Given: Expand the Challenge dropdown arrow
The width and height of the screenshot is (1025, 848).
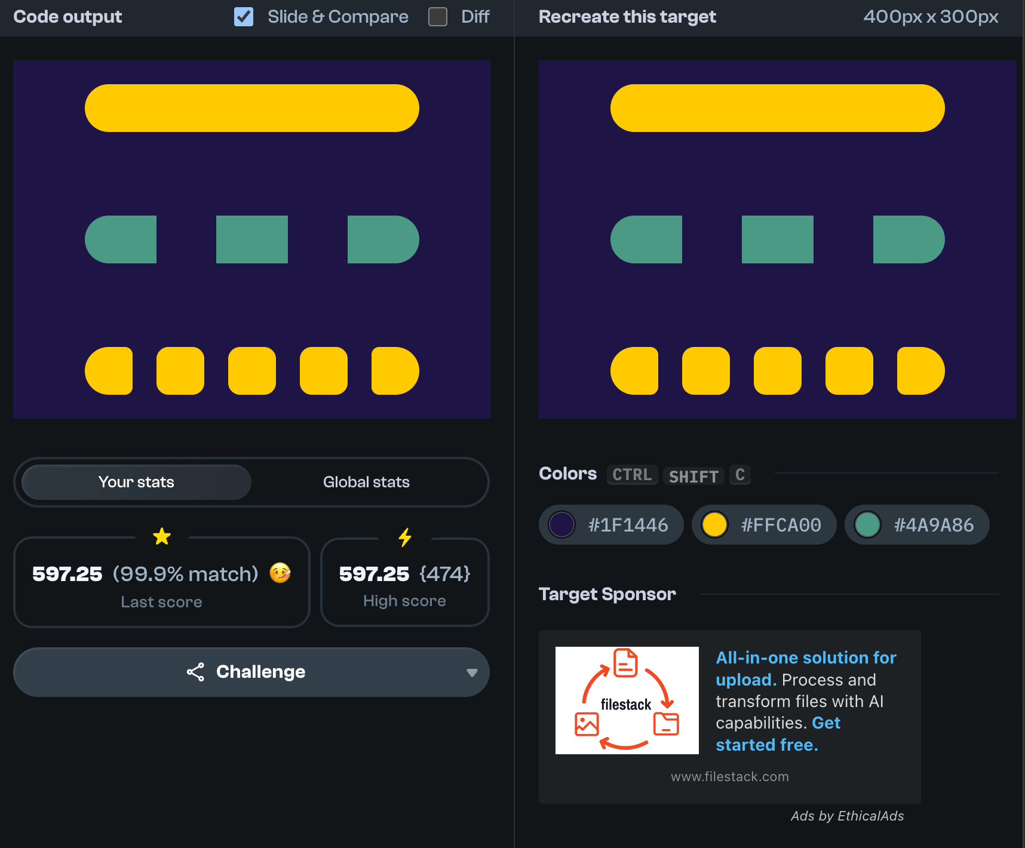Looking at the screenshot, I should pyautogui.click(x=472, y=672).
